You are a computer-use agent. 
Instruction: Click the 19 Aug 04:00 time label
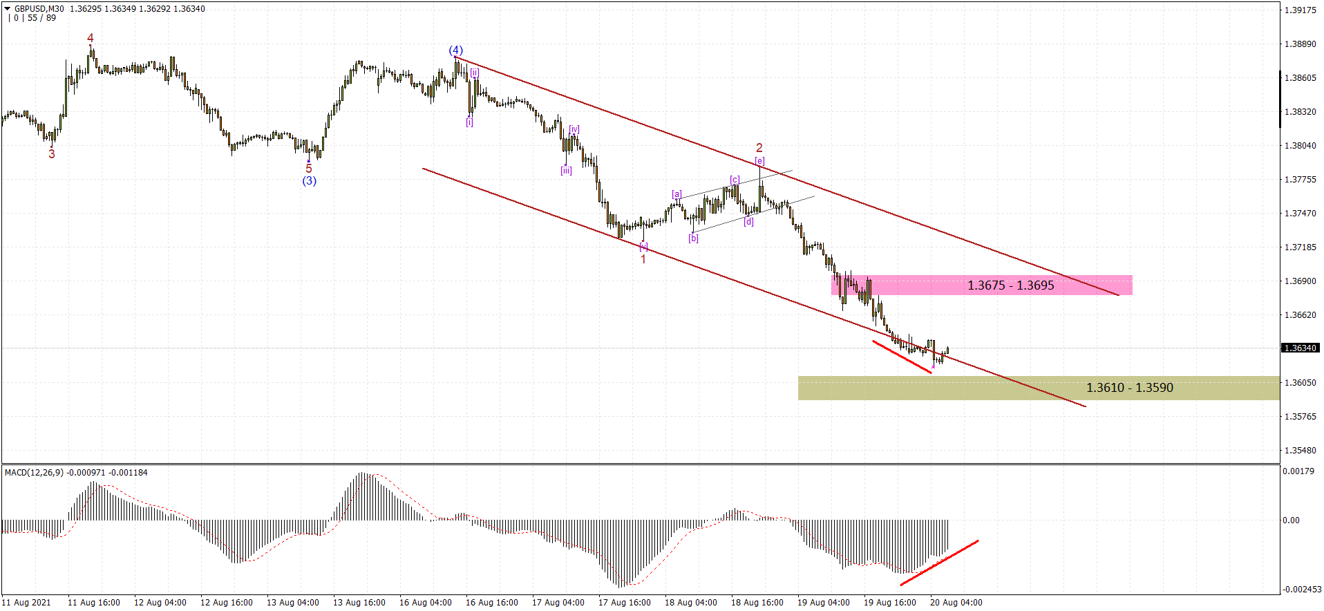point(824,603)
